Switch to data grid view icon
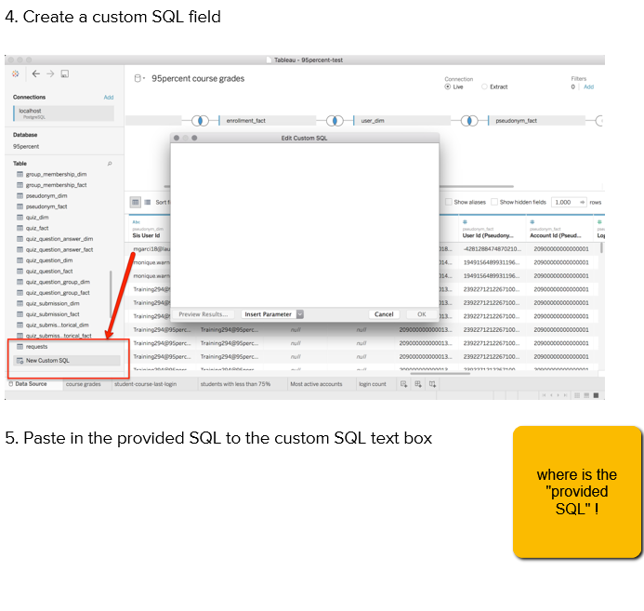644x611 pixels. (x=135, y=202)
